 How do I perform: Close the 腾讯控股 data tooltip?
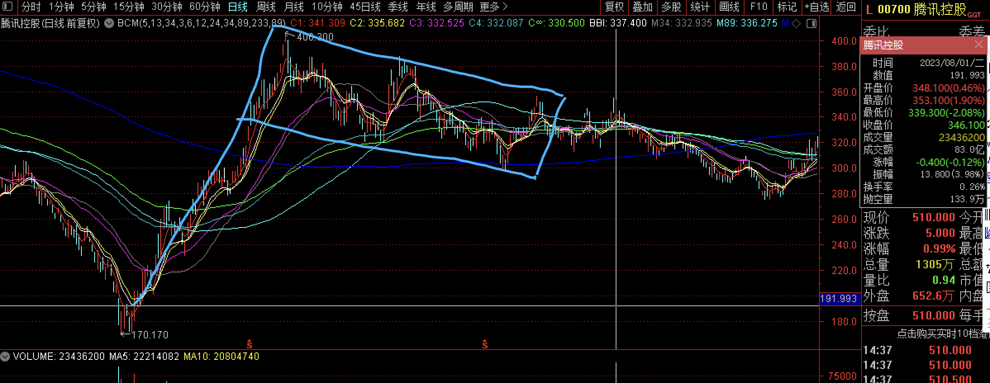tap(978, 45)
